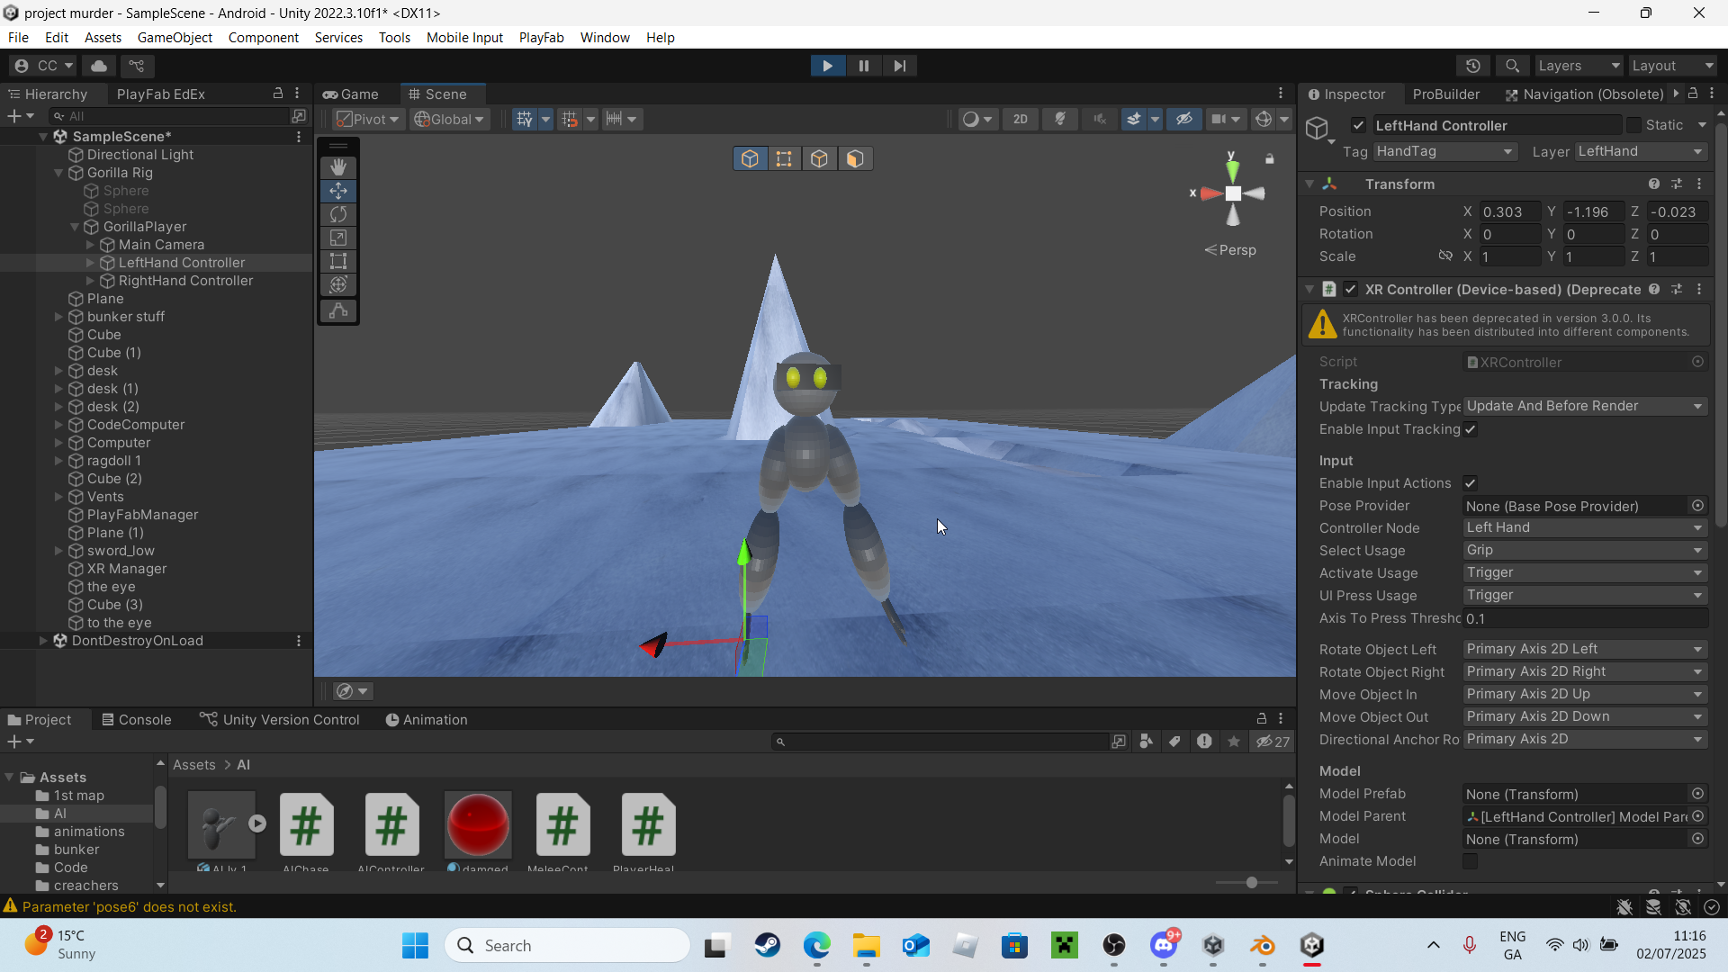
Task: Click the Pause button
Action: tap(863, 66)
